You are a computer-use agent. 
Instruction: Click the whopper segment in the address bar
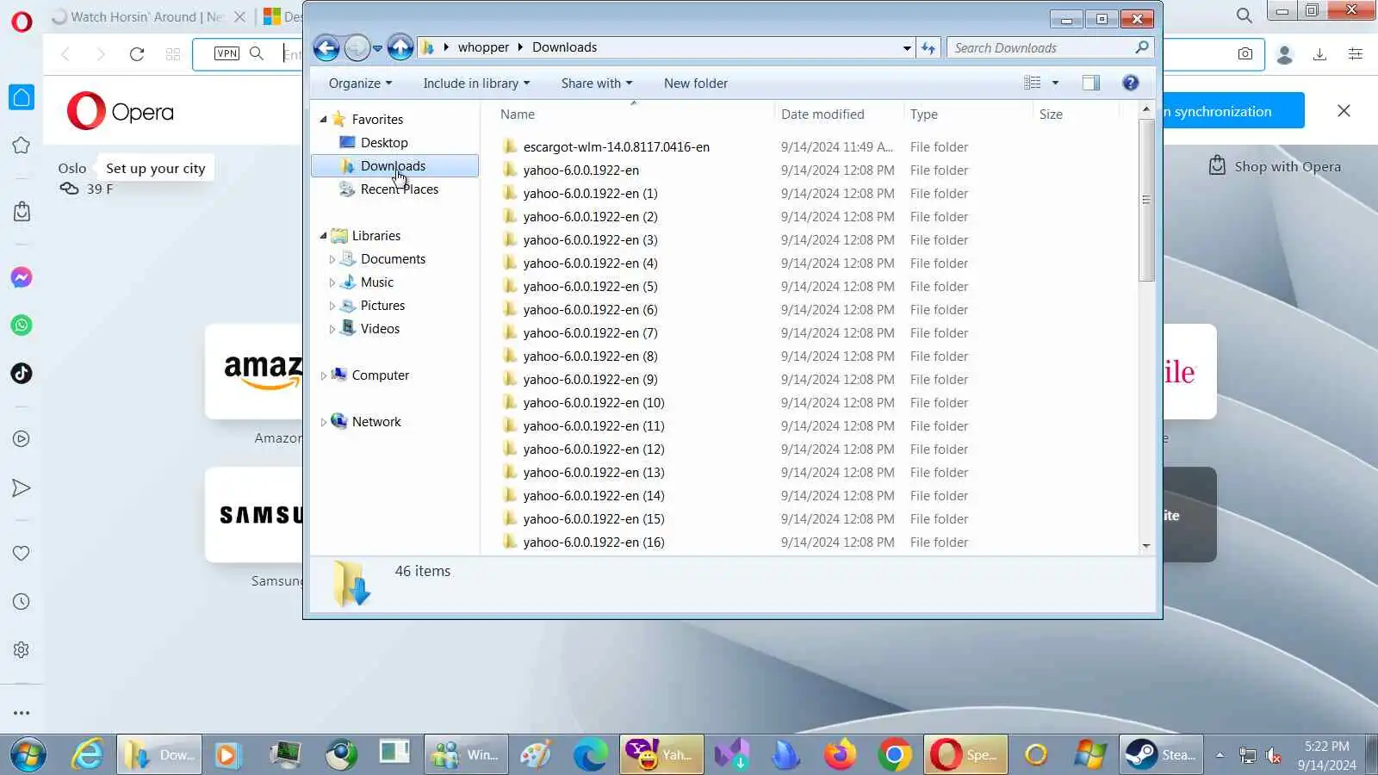(483, 47)
